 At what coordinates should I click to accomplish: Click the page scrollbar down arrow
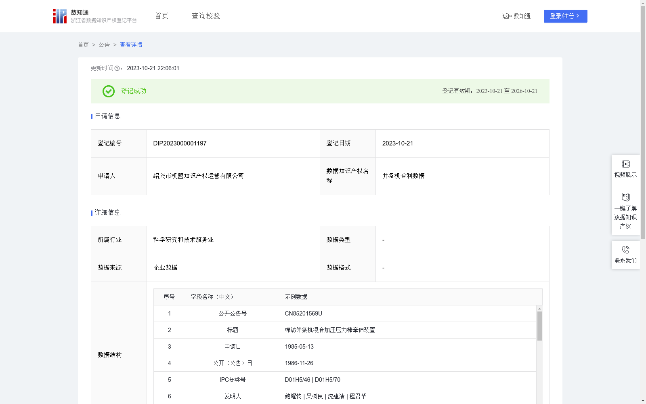(x=643, y=401)
